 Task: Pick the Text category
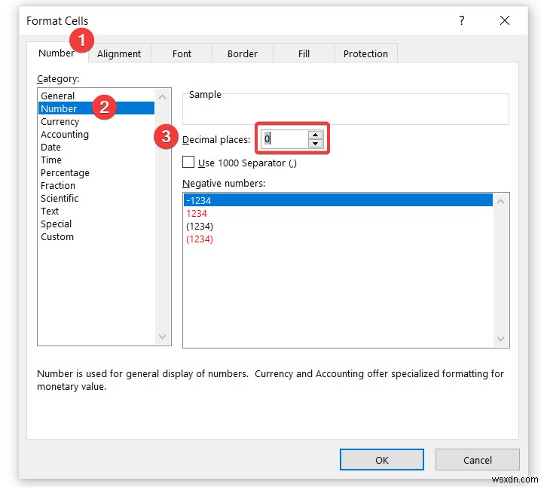(x=96, y=211)
